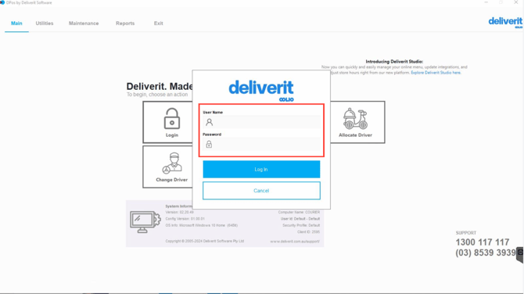Viewport: 524px width, 294px height.
Task: Focus the Password field
Action: click(261, 145)
